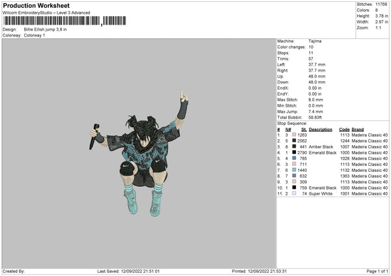Click thread code 1007 in the stop list
The width and height of the screenshot is (391, 276).
[345, 146]
